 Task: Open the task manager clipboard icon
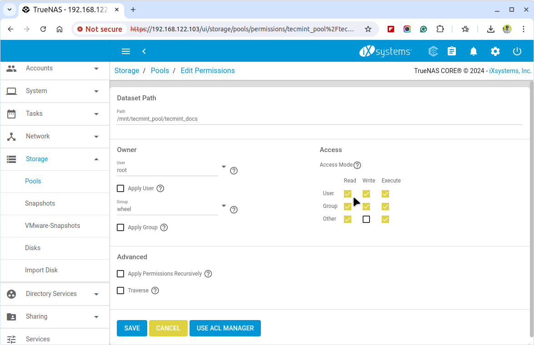click(x=452, y=51)
